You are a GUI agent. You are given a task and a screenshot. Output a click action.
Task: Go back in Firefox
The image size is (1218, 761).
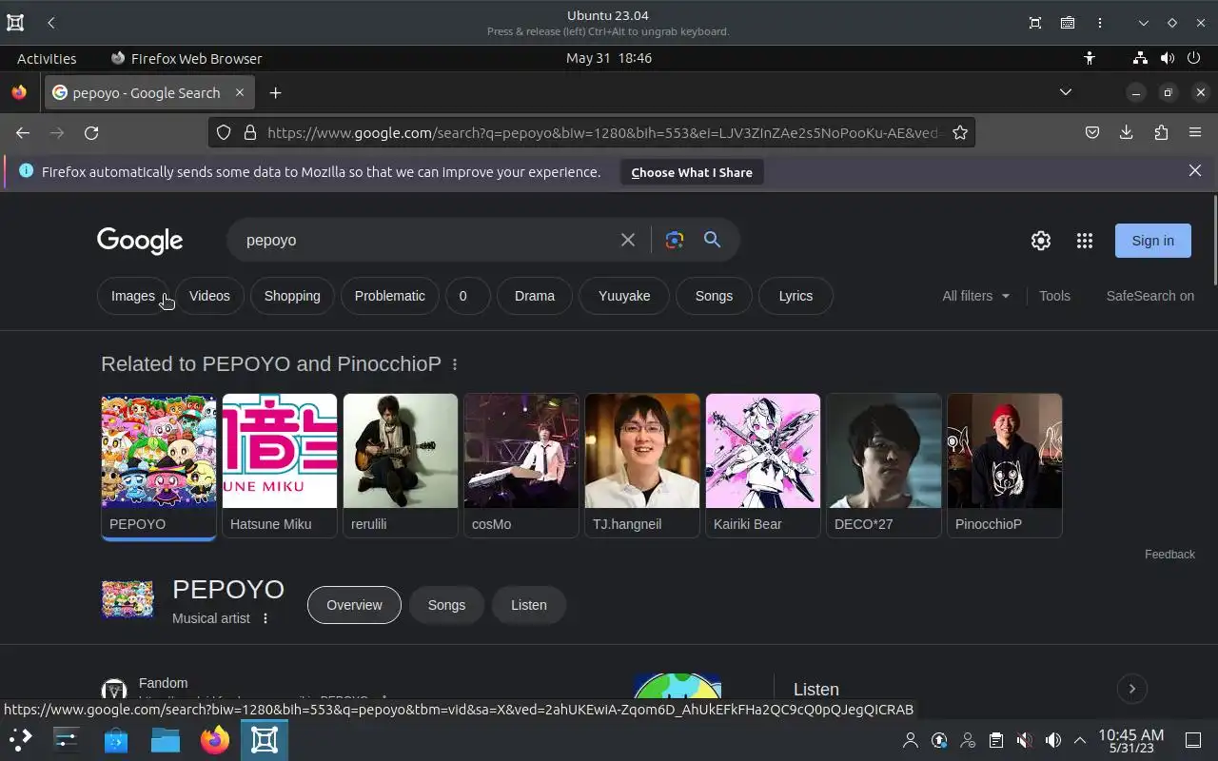tap(23, 133)
